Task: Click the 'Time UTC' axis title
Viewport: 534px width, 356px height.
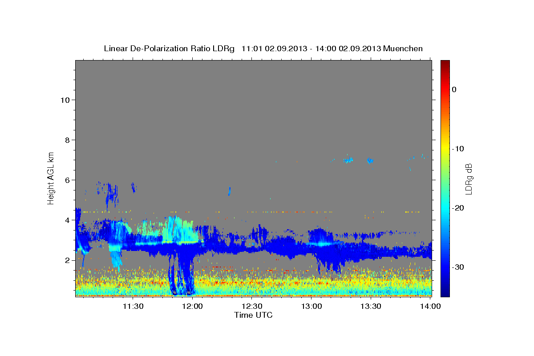Action: click(x=253, y=315)
